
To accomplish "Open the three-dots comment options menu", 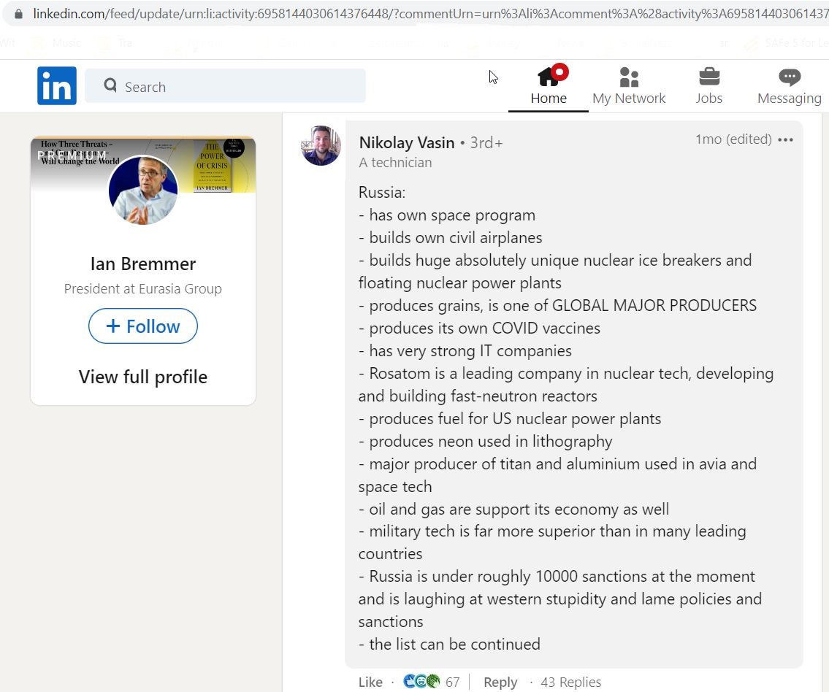I will pyautogui.click(x=785, y=140).
